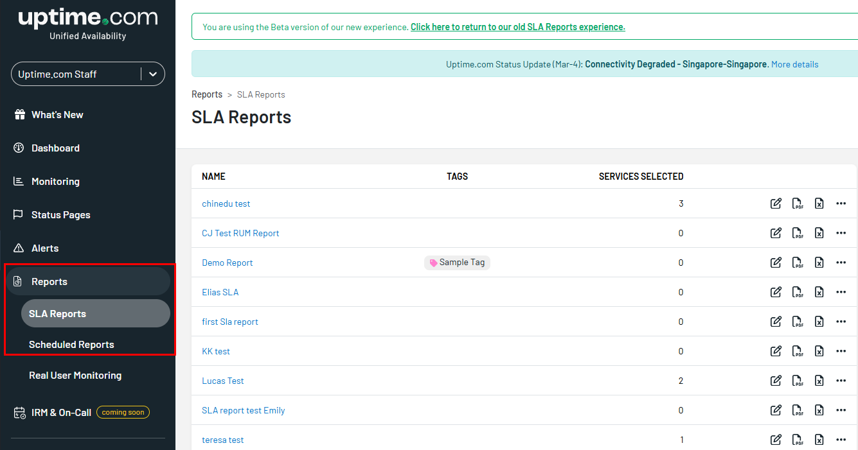The image size is (858, 450).
Task: Edit the chinedu test report
Action: [776, 203]
